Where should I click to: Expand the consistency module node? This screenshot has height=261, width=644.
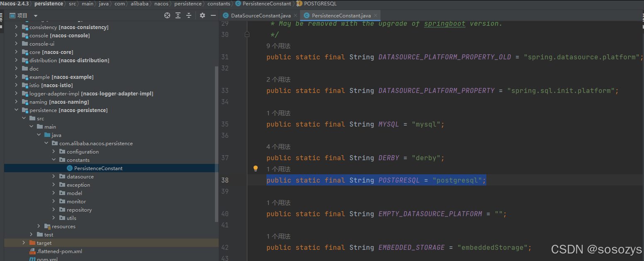(x=16, y=27)
